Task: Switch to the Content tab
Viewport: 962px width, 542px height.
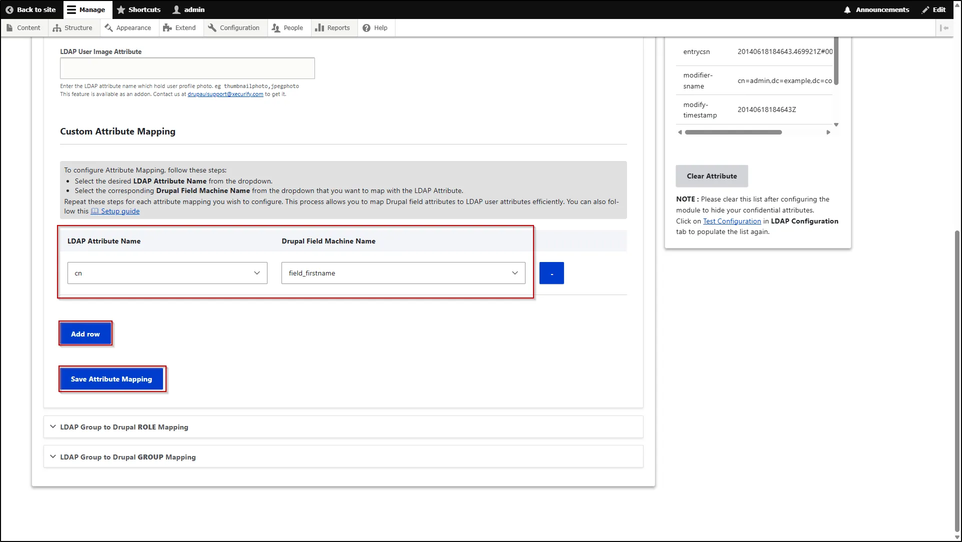Action: click(23, 27)
